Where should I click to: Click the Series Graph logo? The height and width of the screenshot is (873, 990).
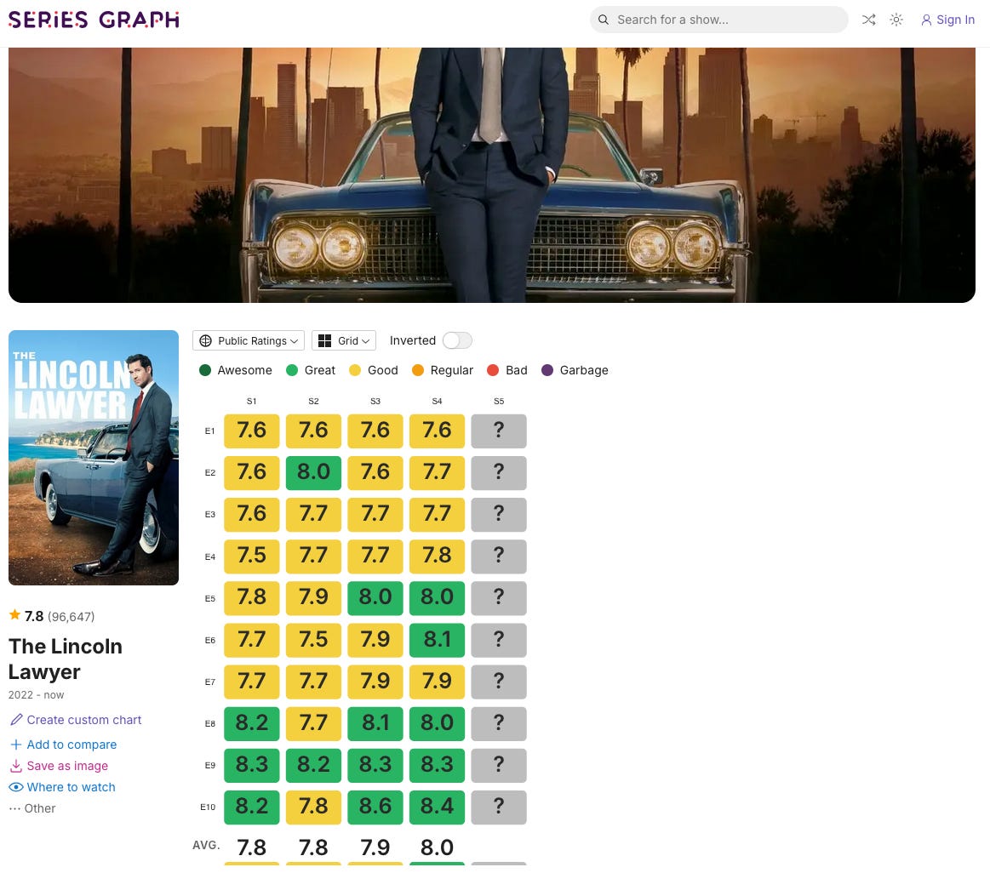pos(94,20)
